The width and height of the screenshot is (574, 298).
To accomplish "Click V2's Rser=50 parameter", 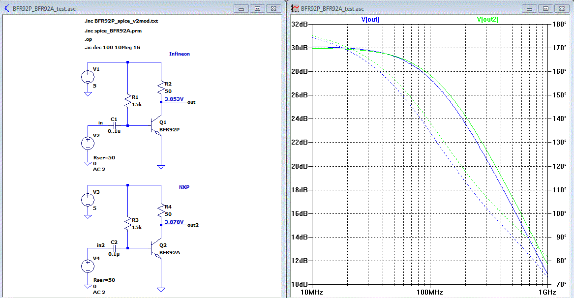I will (x=104, y=158).
